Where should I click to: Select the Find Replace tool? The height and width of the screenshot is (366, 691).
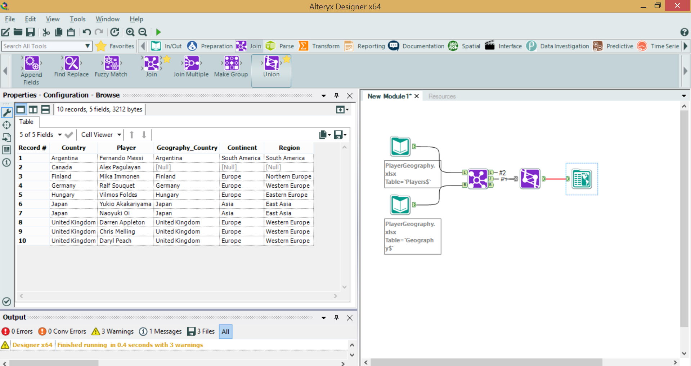71,67
